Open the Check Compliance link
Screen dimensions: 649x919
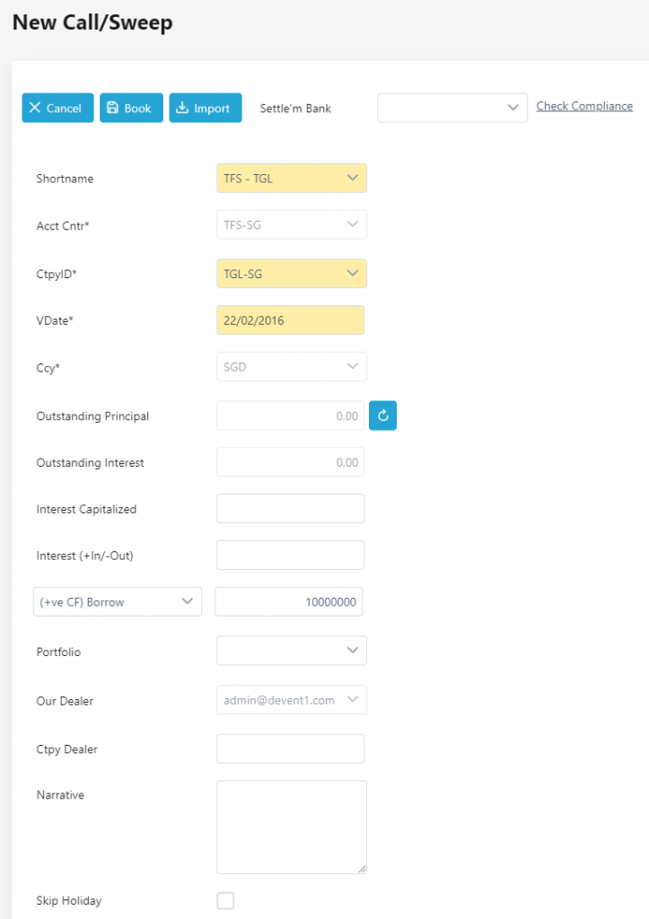click(x=584, y=106)
